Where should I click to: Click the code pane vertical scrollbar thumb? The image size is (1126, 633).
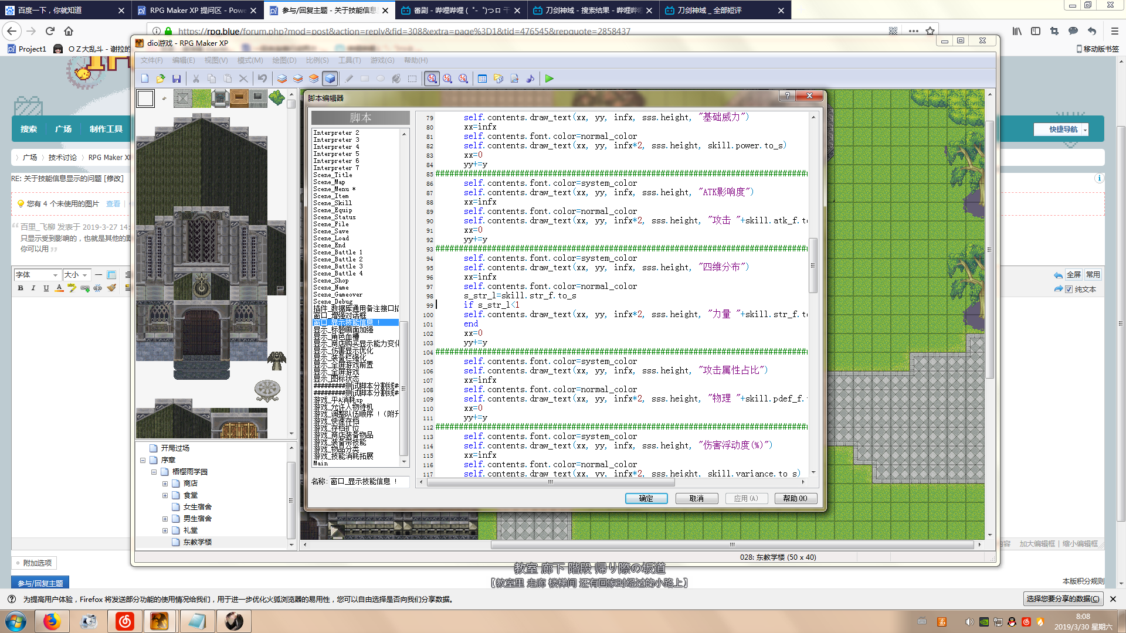[x=813, y=266]
